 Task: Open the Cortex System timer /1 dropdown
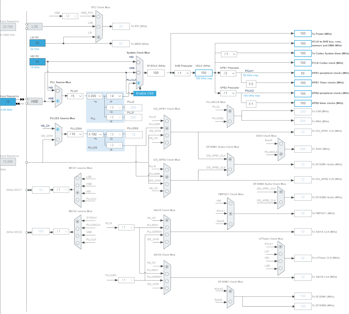(x=229, y=54)
